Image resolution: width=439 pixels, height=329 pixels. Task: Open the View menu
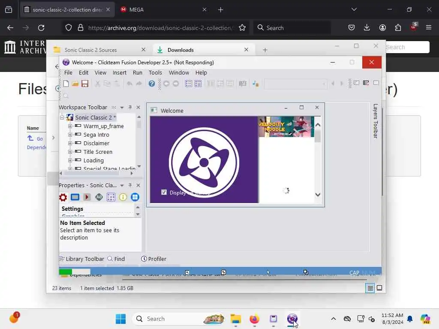[100, 72]
